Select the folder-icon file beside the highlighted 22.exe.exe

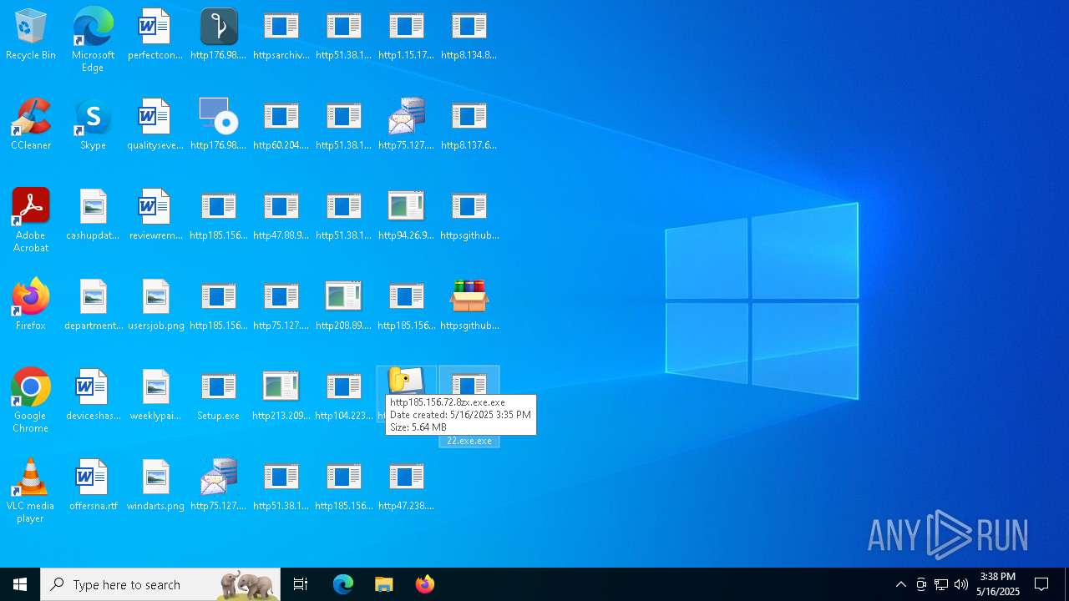[x=406, y=381]
